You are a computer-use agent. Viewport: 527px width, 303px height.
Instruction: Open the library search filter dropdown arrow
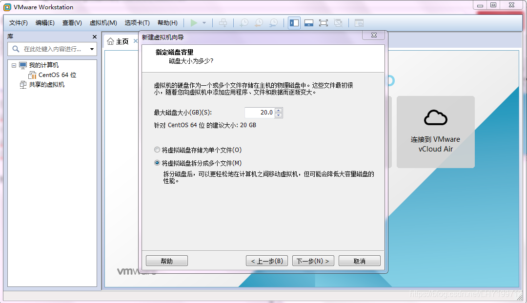[x=92, y=49]
